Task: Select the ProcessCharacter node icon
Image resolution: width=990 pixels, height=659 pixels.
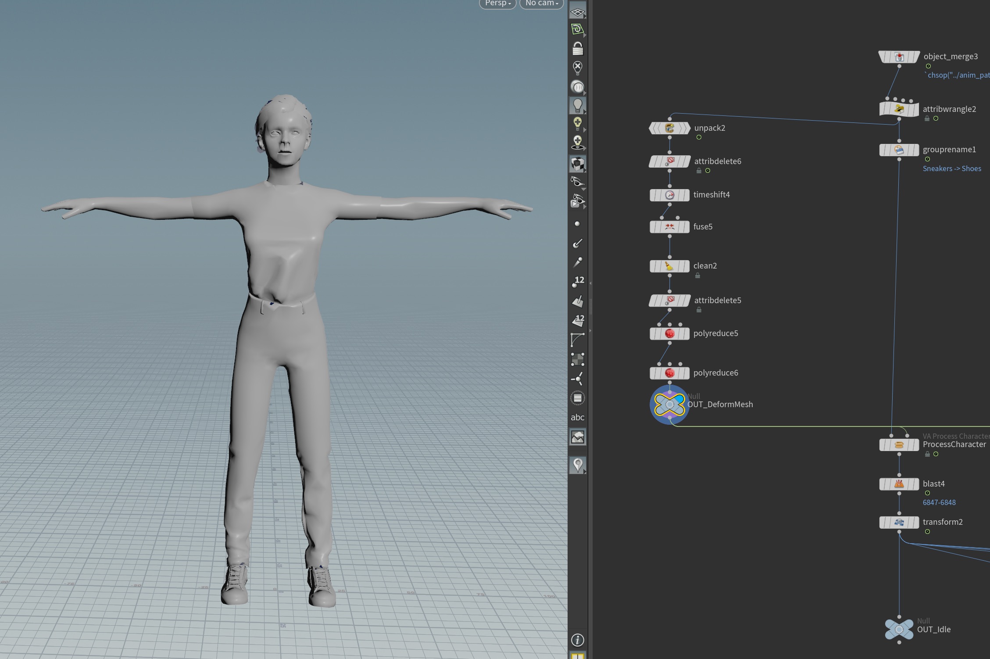Action: [899, 445]
